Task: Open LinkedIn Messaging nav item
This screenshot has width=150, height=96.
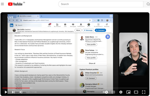Action: pyautogui.click(x=73, y=25)
